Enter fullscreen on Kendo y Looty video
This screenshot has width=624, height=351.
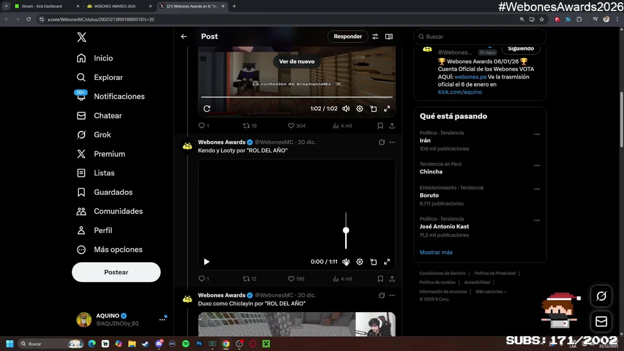[387, 262]
